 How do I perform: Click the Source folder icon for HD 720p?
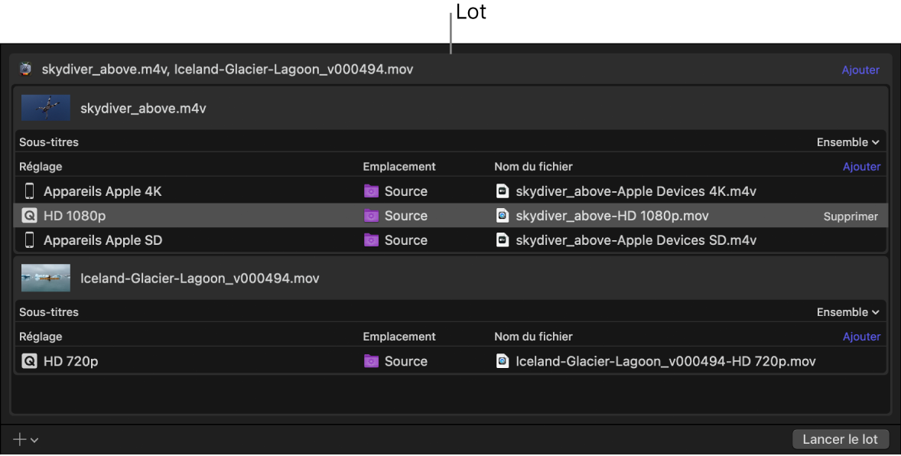(372, 361)
